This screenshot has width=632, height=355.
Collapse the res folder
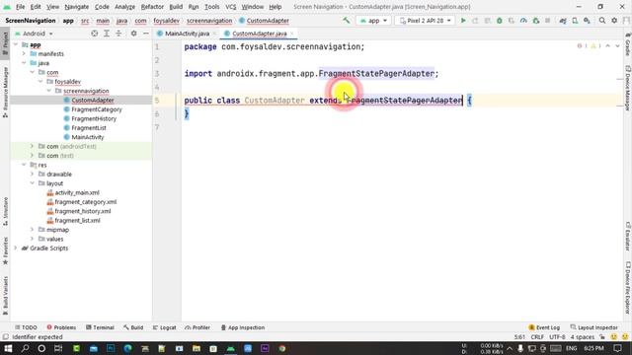(x=24, y=165)
